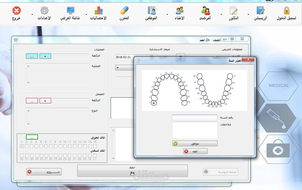Check upper jaw tooth 5 checkbox
302x190 pixels.
41,146
